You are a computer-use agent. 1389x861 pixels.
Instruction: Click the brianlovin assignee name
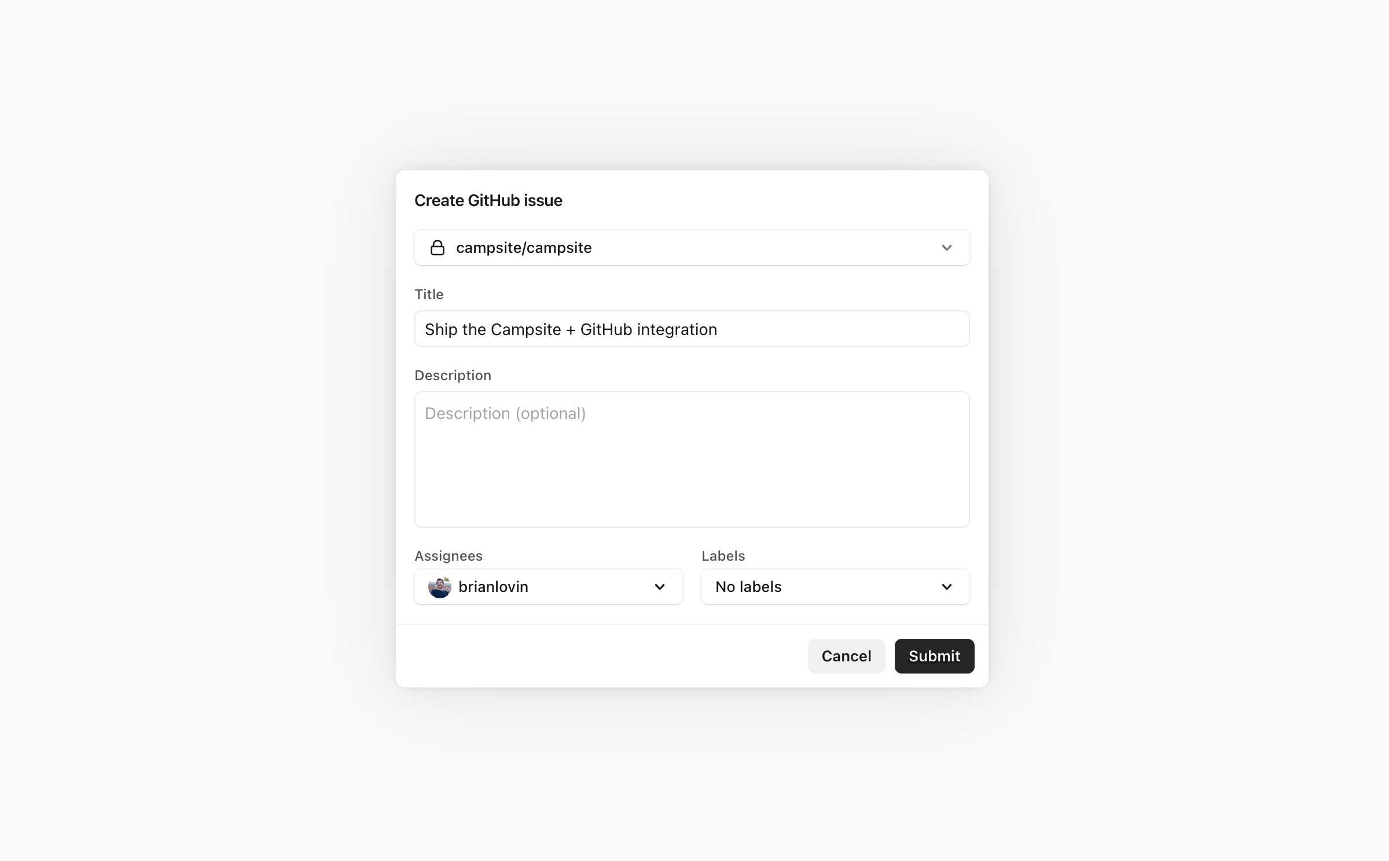(493, 587)
